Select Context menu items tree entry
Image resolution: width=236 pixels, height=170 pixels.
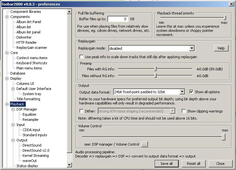(x=32, y=58)
